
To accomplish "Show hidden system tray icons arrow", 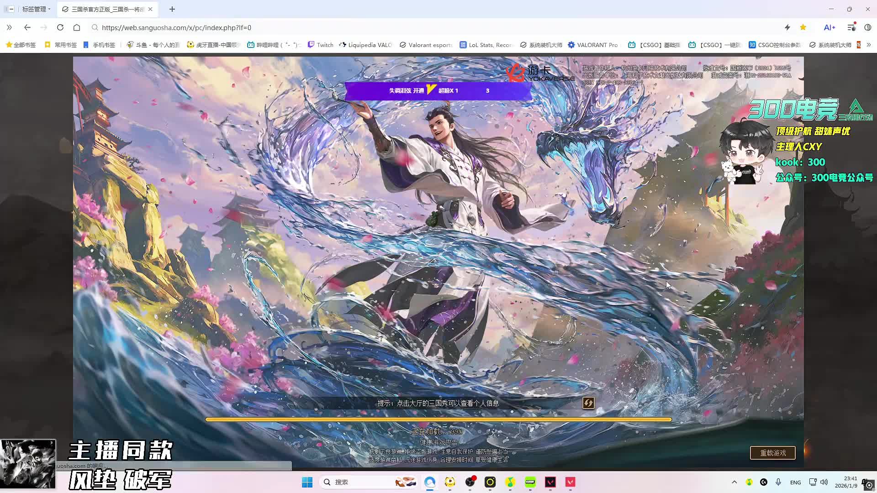I will click(734, 482).
